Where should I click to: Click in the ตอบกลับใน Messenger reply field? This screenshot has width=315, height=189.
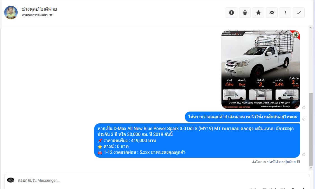[157, 180]
